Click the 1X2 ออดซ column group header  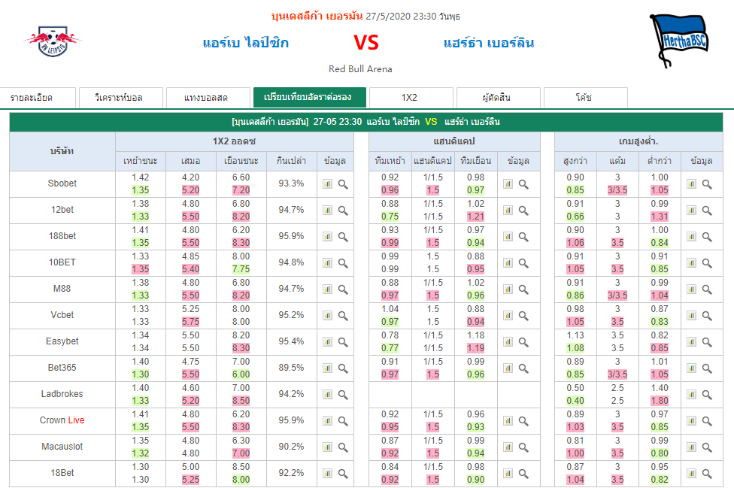coord(234,141)
